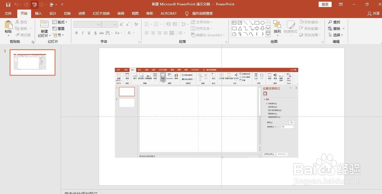382x194 pixels.
Task: Open 查找 to find text
Action: 334,22
